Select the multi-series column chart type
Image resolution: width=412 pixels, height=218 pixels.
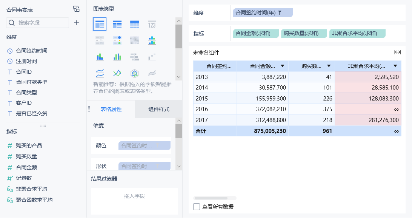[x=117, y=57]
